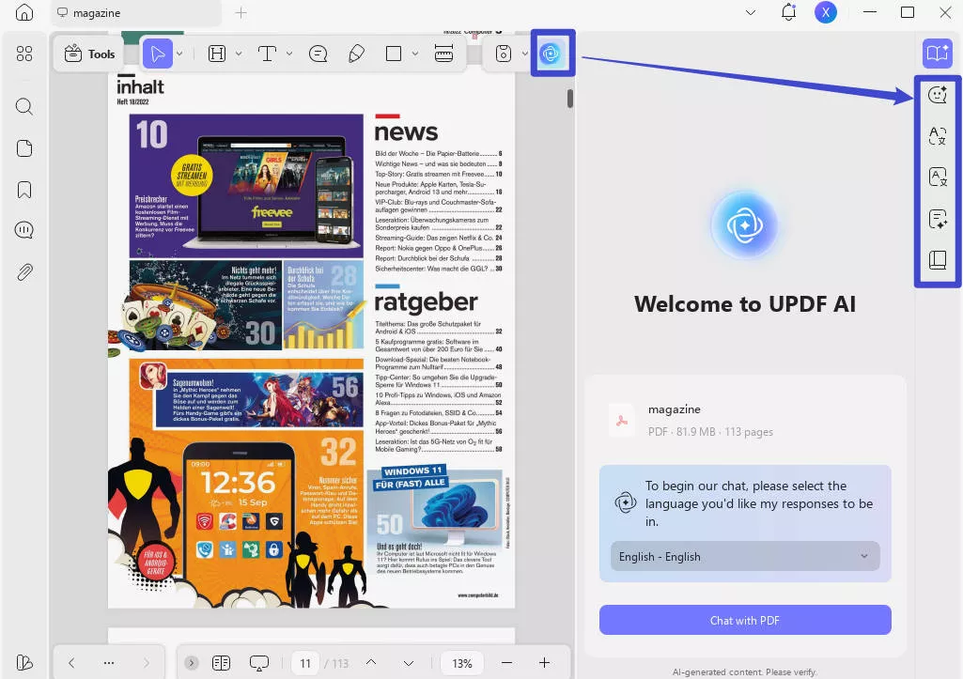The height and width of the screenshot is (679, 963).
Task: Toggle presentation mode at the bottom
Action: coord(259,663)
